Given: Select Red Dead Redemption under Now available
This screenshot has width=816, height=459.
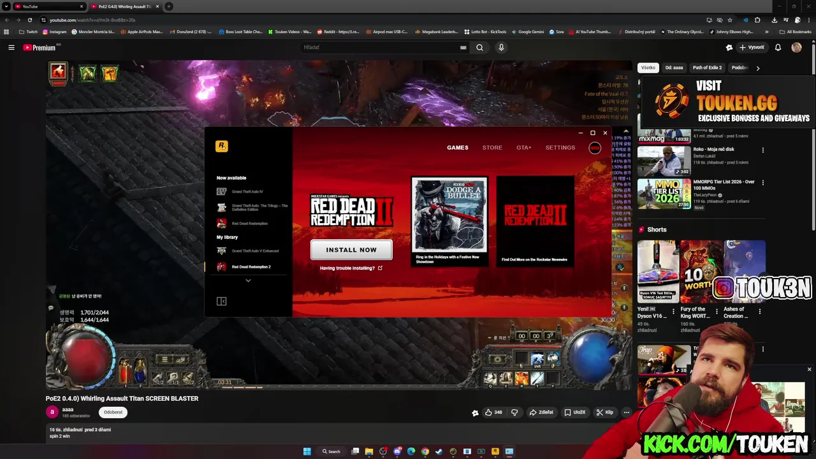Looking at the screenshot, I should click(242, 223).
